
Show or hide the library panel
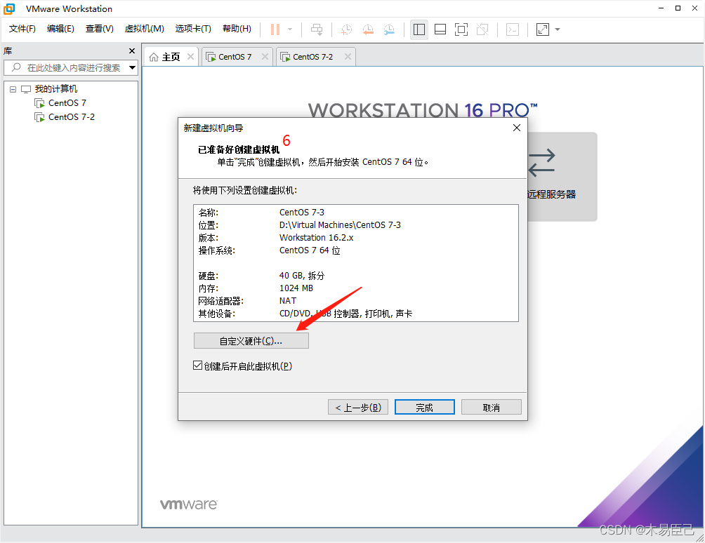coord(419,29)
